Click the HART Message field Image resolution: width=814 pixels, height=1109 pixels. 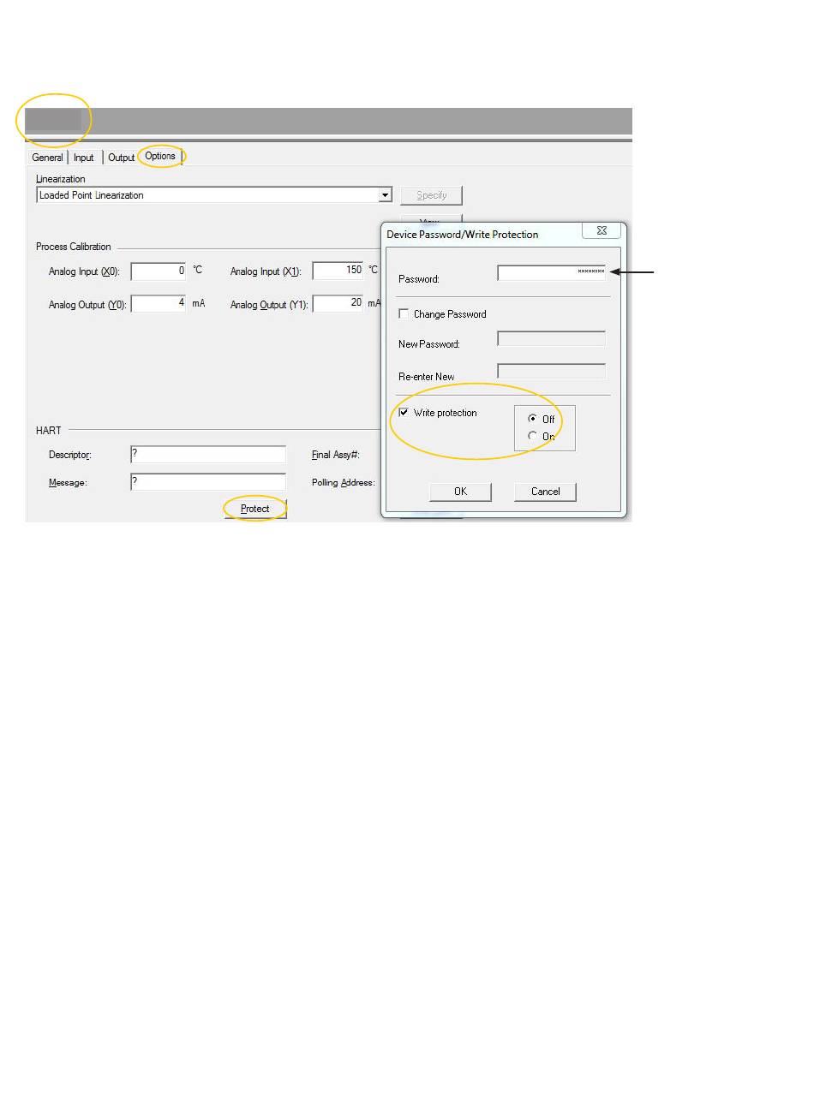[208, 482]
